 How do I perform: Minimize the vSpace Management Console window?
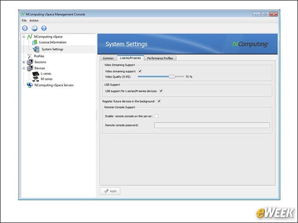[x=257, y=14]
